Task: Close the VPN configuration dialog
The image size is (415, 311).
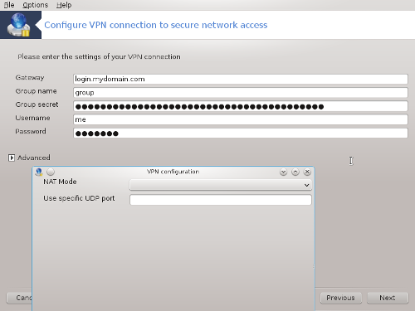Action: [307, 172]
